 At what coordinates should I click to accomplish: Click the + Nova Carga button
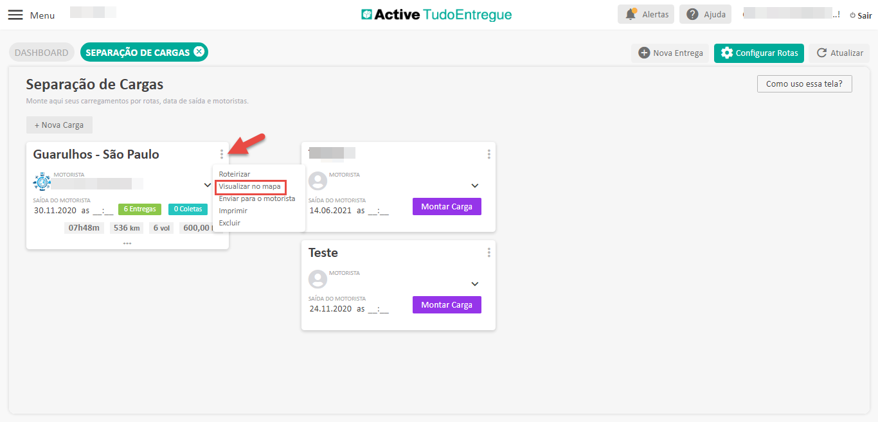[x=59, y=125]
